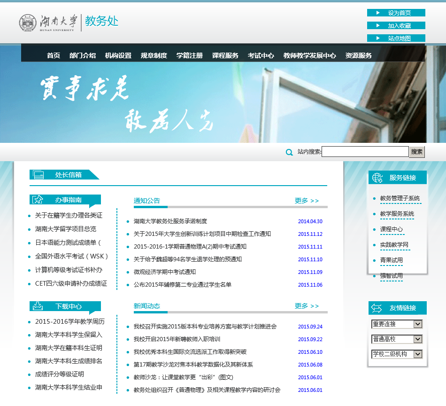Click the play arrow on 设为首页
The height and width of the screenshot is (406, 446).
[x=378, y=13]
